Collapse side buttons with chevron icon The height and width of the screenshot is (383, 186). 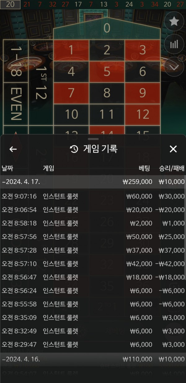point(174,66)
